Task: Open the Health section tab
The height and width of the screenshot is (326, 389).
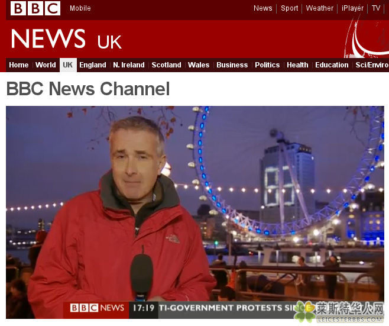Action: [297, 65]
